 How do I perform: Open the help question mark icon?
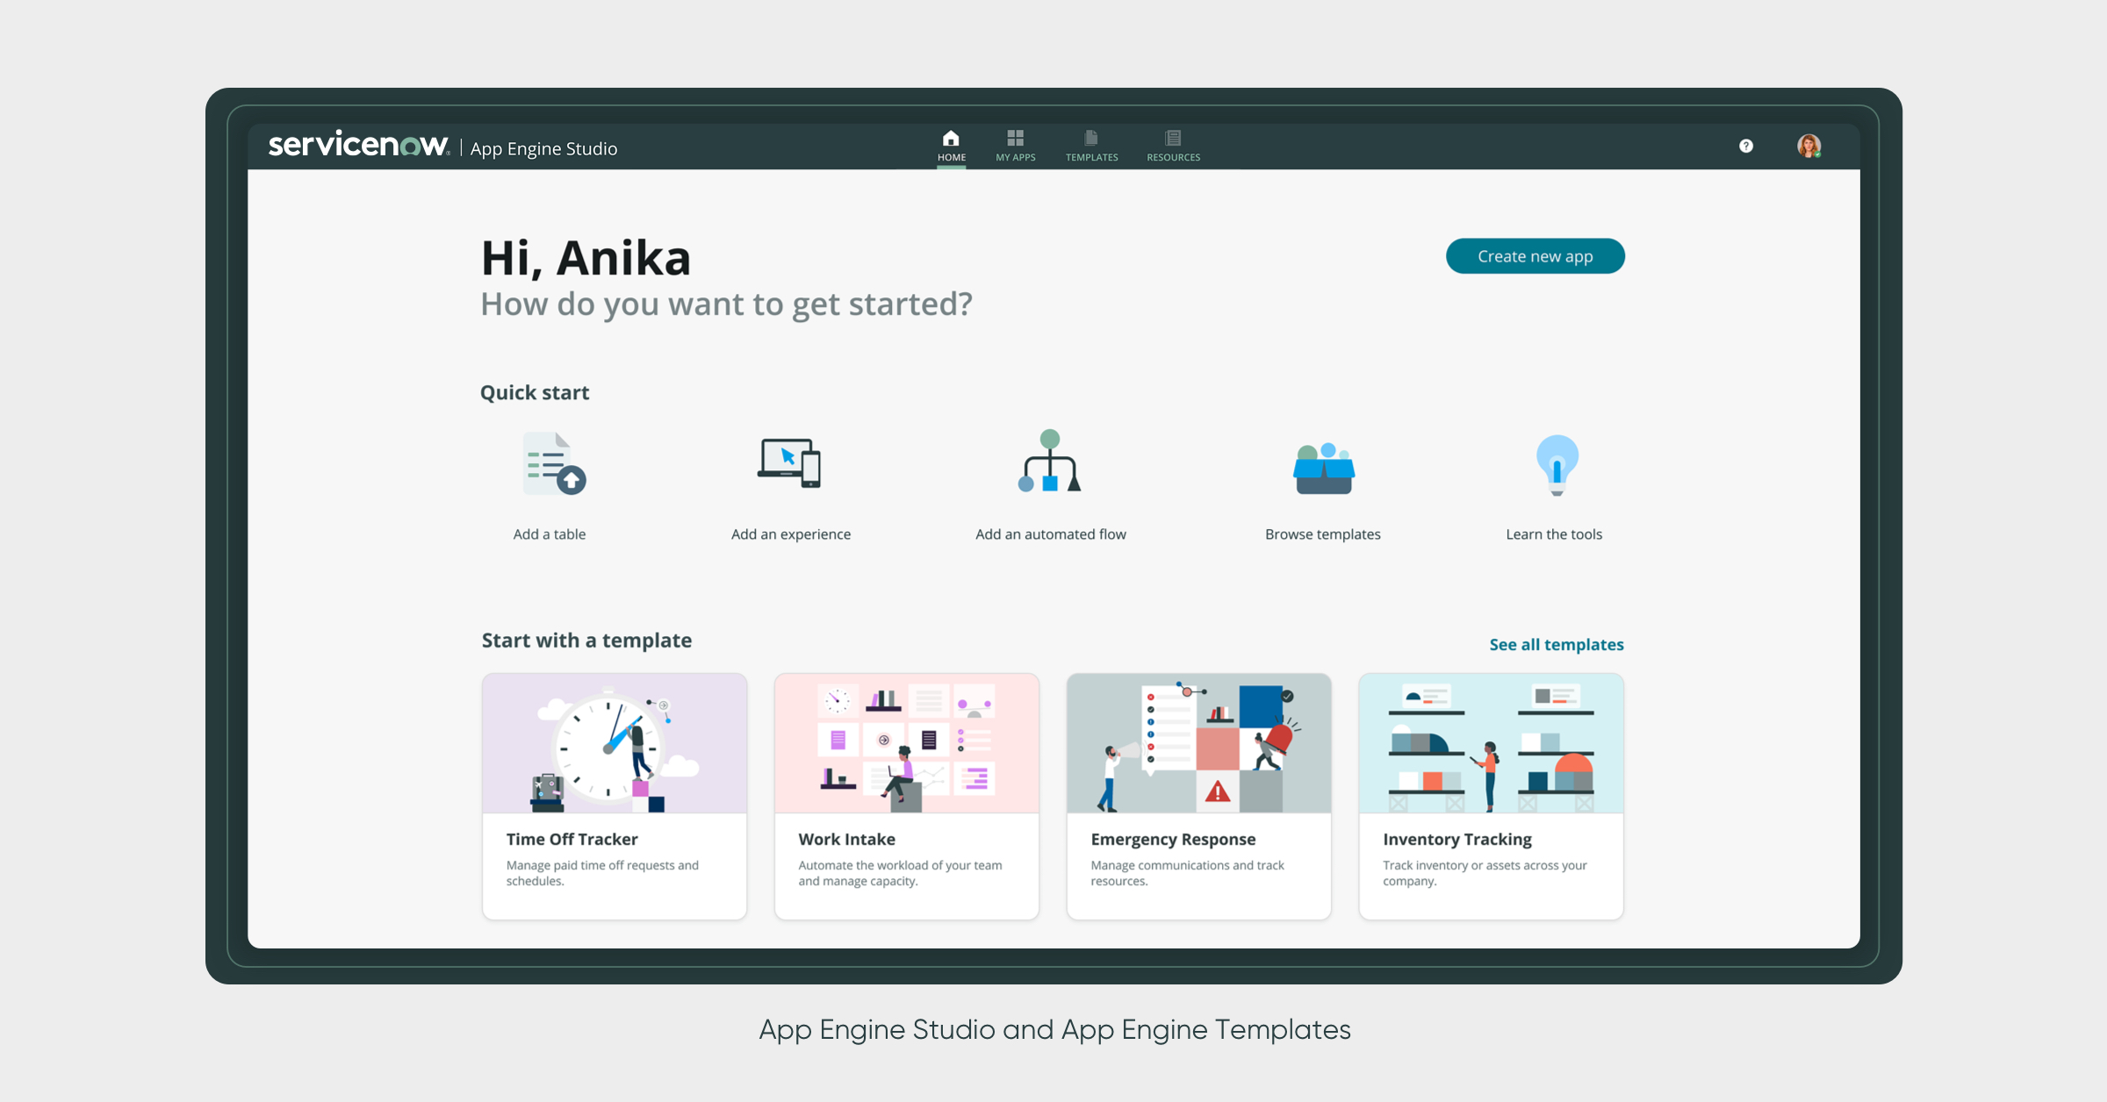pyautogui.click(x=1746, y=147)
